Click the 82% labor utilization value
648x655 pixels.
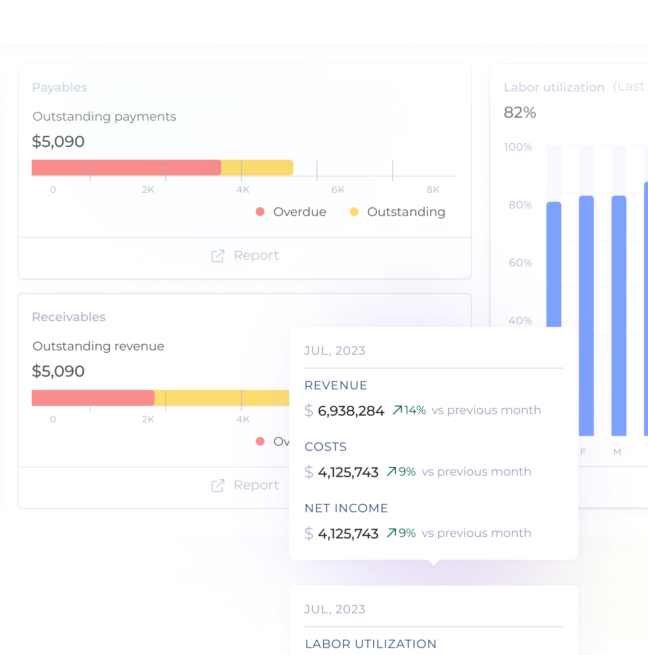[520, 113]
